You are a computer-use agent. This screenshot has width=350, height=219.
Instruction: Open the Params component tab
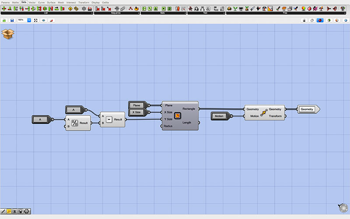(x=5, y=3)
